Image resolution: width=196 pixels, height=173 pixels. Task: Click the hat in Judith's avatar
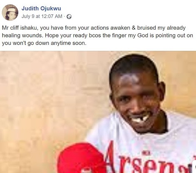coord(11,10)
